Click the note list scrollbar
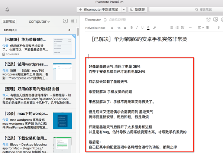This screenshot has width=223, height=153. coord(78,32)
